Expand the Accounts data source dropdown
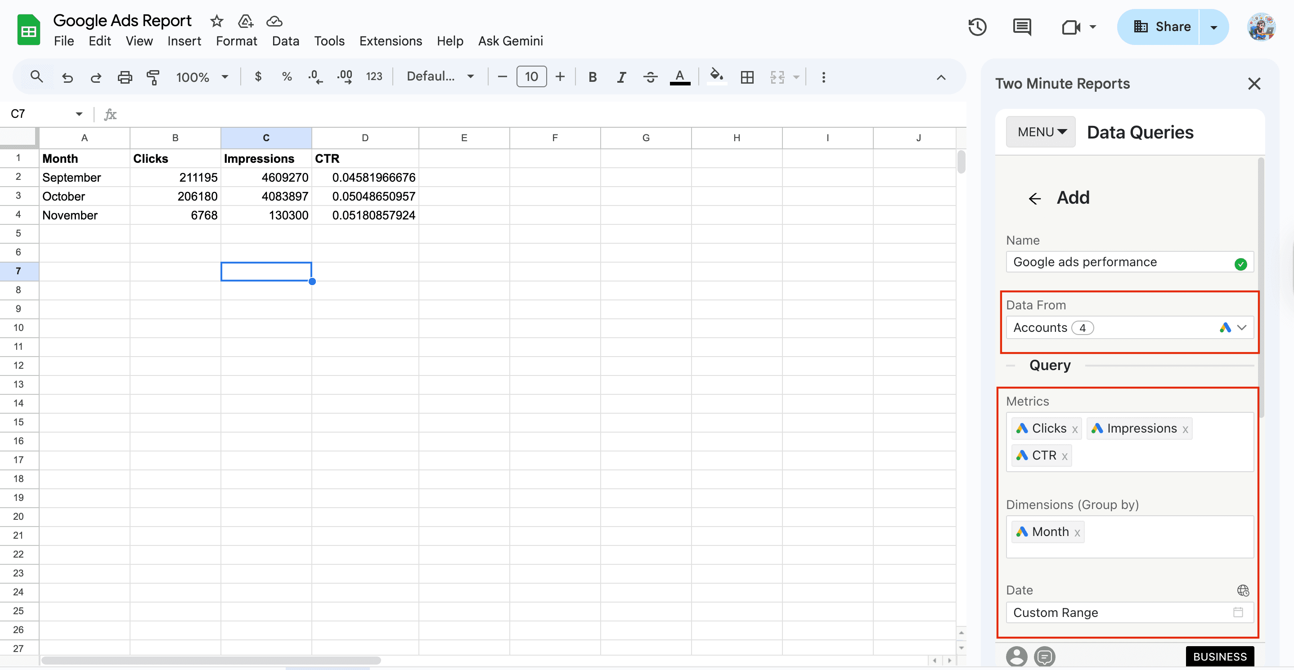The height and width of the screenshot is (670, 1294). [1242, 328]
